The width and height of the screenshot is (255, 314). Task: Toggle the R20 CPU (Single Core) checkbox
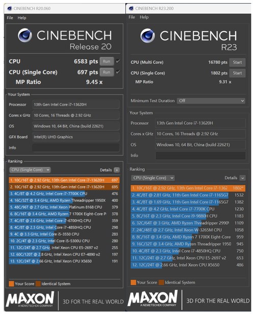(118, 72)
